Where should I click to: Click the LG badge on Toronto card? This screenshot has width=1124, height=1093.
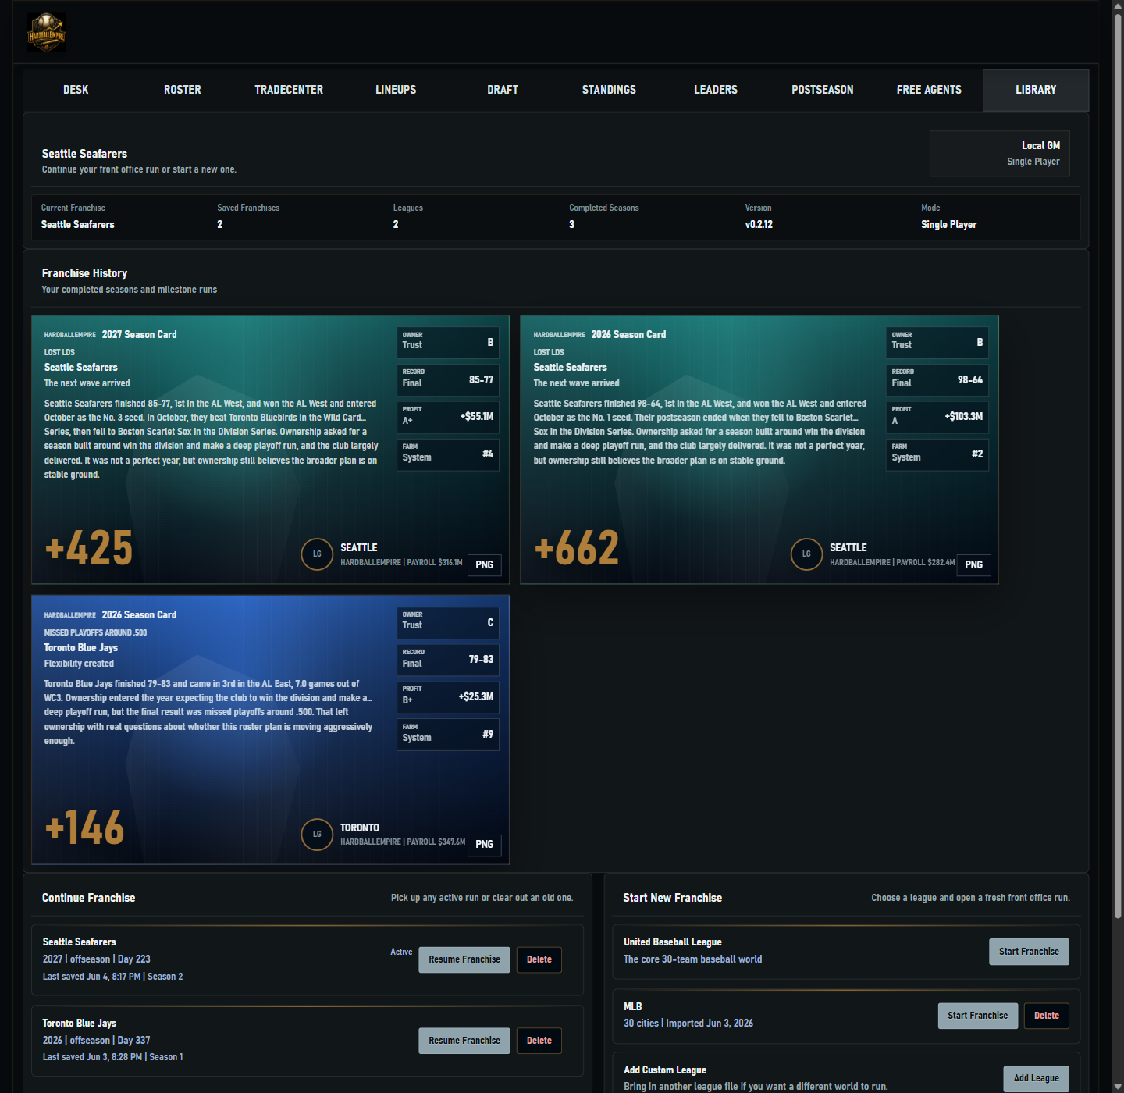pyautogui.click(x=317, y=835)
